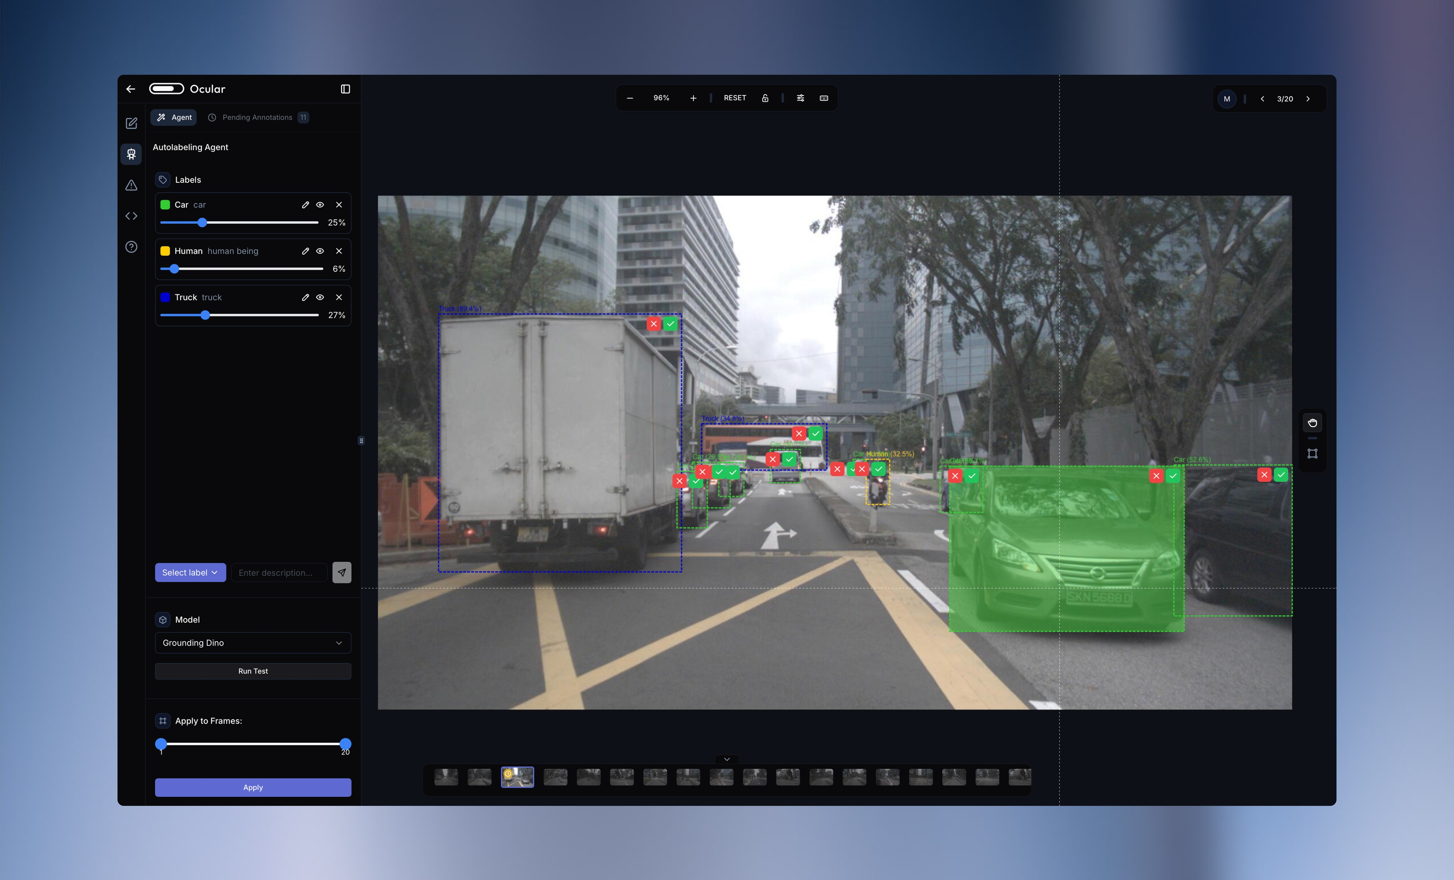Click the lock icon in zoom toolbar
Screen dimensions: 1454x880
(x=765, y=98)
